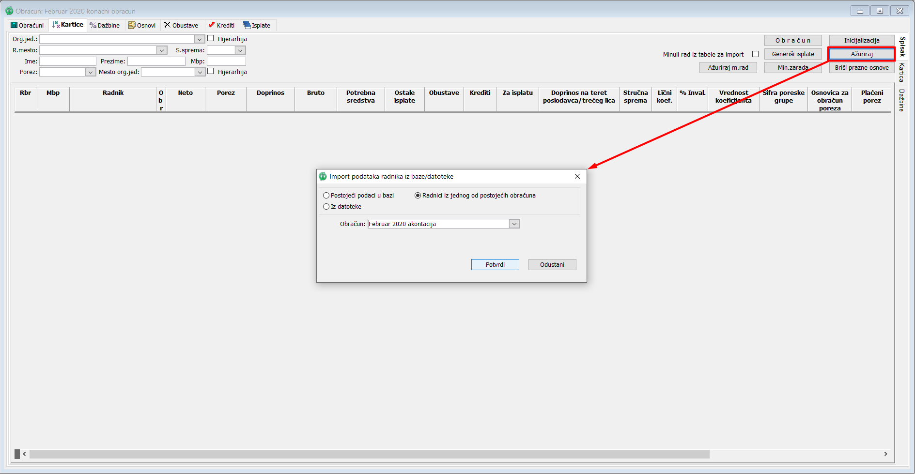Click the Ažuriraj button
The width and height of the screenshot is (915, 474).
coord(862,54)
